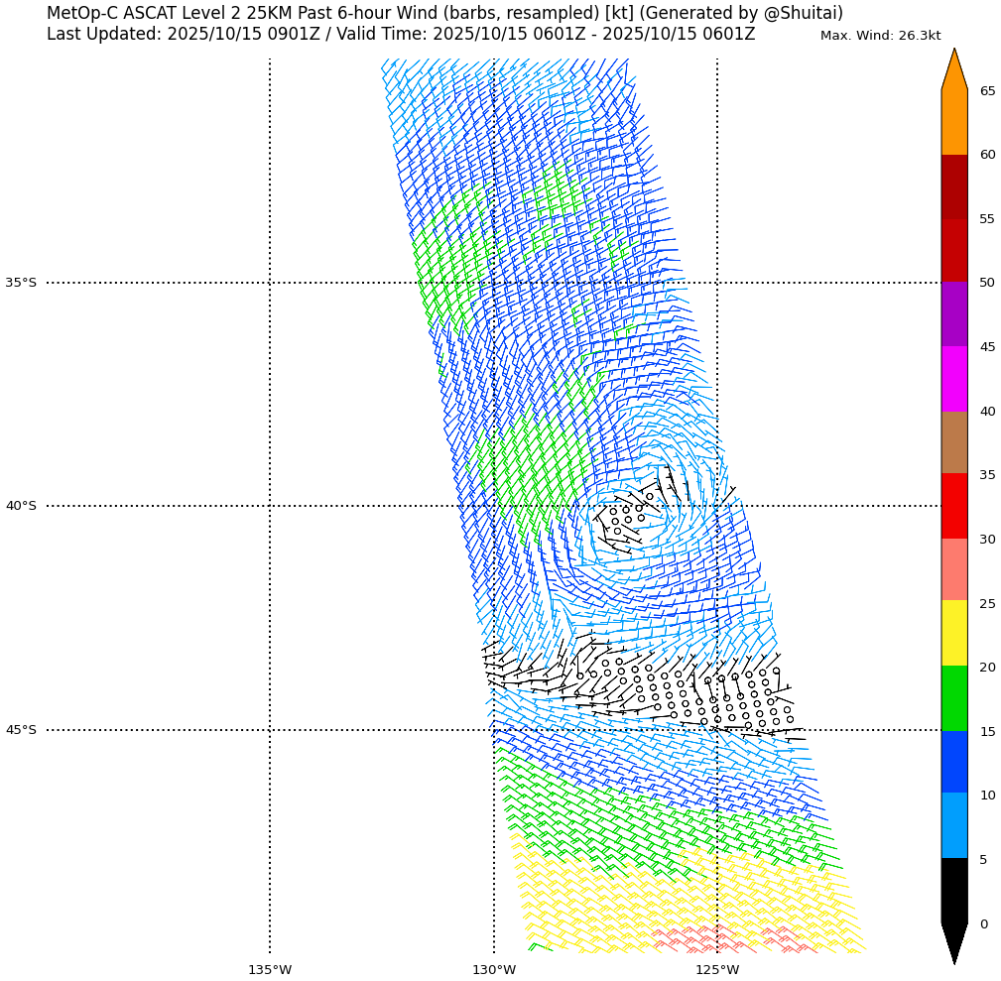Image resolution: width=1001 pixels, height=981 pixels.
Task: Click the 135°W longitude axis label
Action: coord(269,969)
